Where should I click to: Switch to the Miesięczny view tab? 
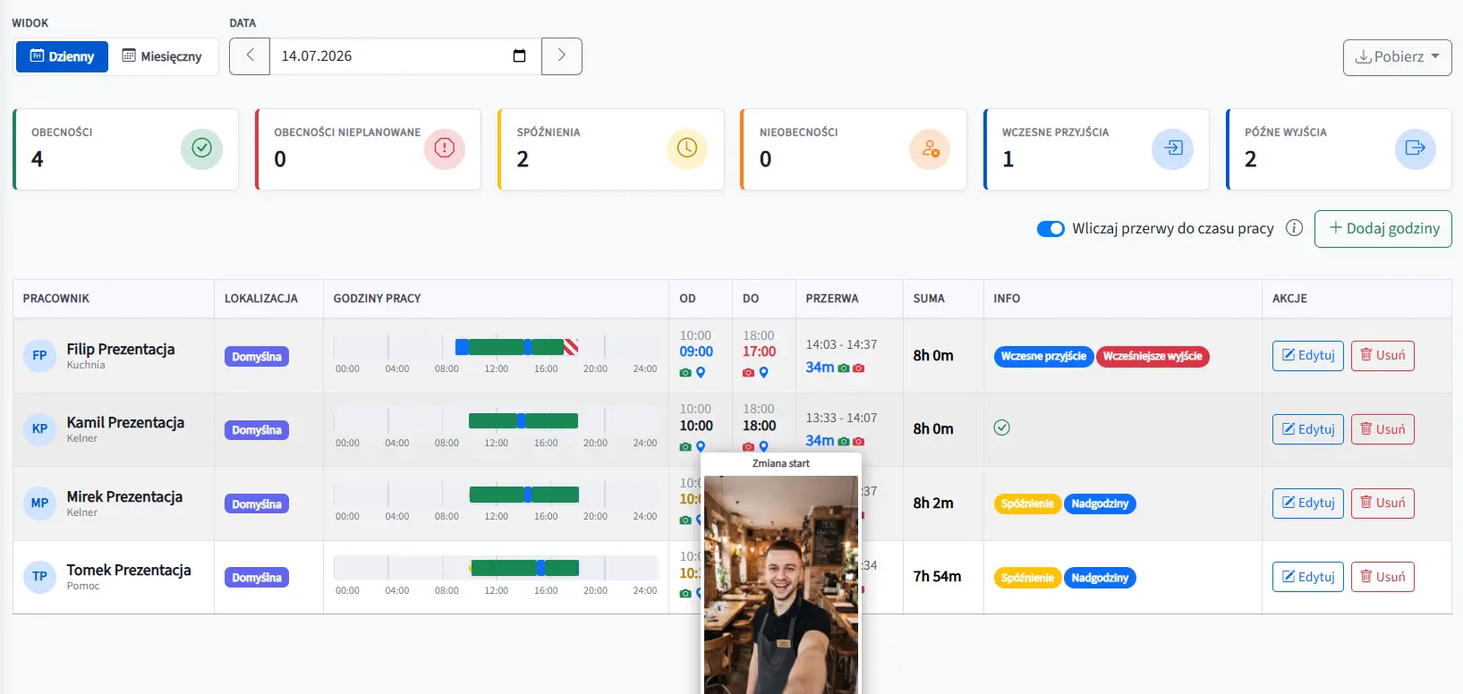(162, 56)
